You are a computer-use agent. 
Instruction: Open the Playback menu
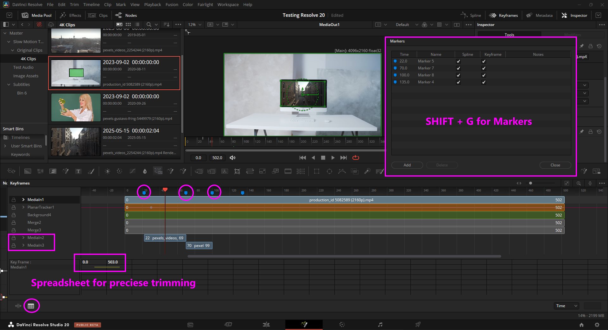coord(153,4)
